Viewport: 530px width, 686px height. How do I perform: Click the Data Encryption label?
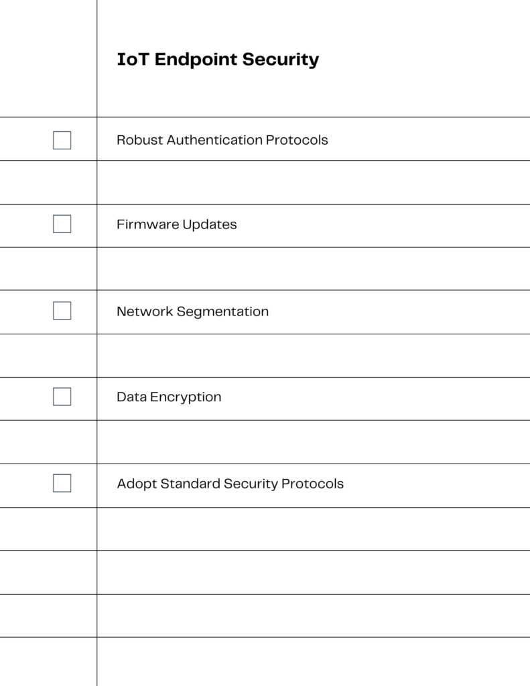(x=169, y=397)
